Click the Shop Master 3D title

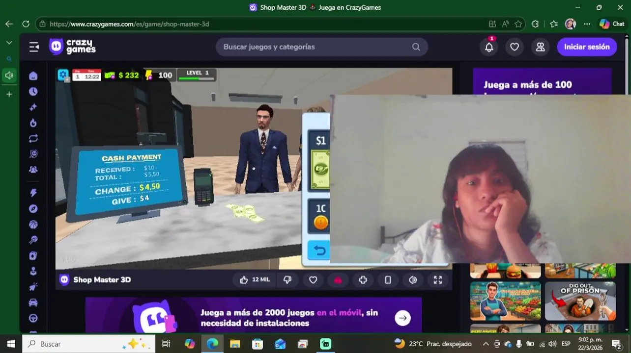coord(102,280)
